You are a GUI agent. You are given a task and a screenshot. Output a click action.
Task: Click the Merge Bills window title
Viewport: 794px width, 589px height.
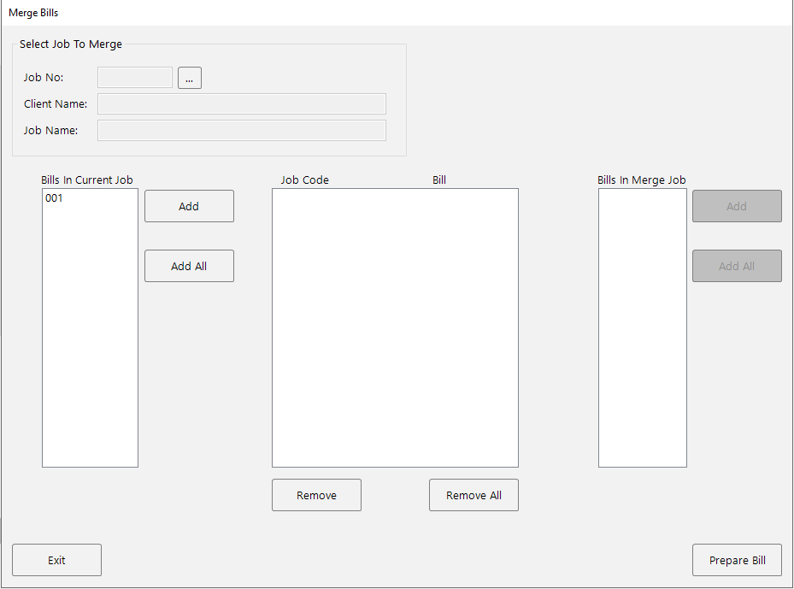click(x=33, y=14)
